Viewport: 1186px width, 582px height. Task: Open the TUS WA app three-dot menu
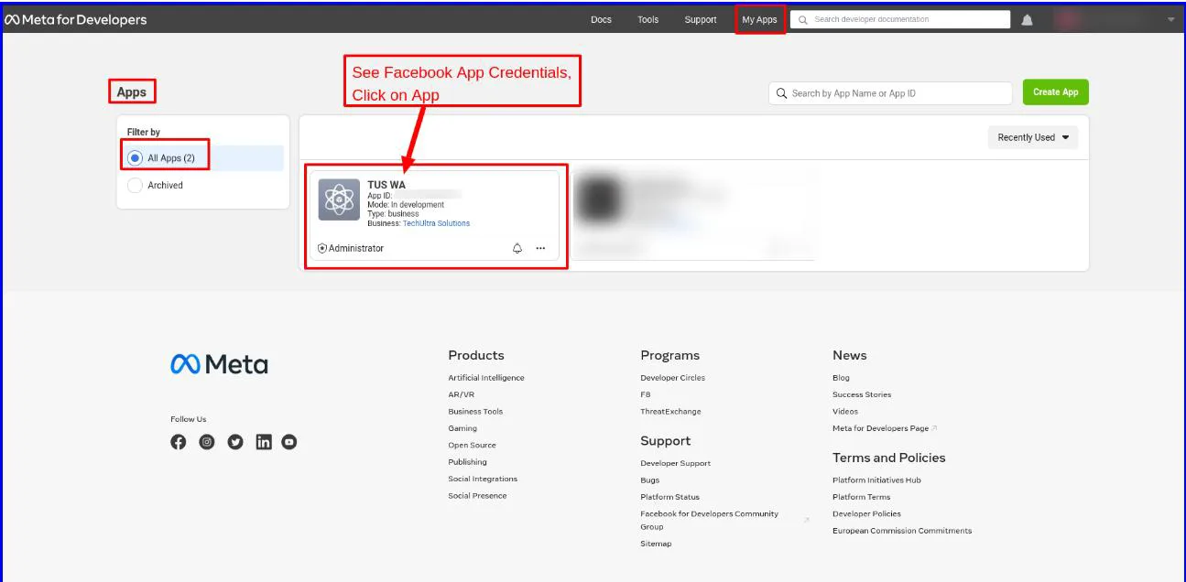coord(540,248)
